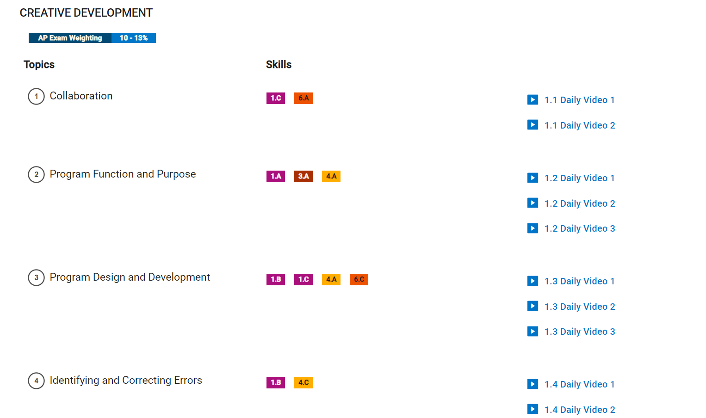
Task: Open the 1.1 Daily Video 2 link
Action: point(580,125)
